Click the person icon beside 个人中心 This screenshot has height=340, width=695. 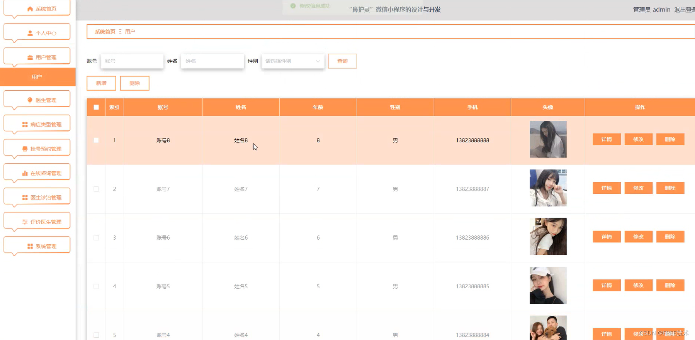(x=30, y=33)
